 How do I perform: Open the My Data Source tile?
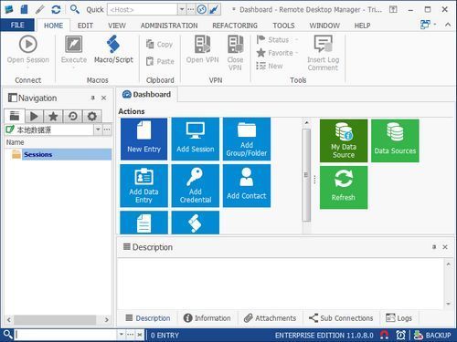344,140
